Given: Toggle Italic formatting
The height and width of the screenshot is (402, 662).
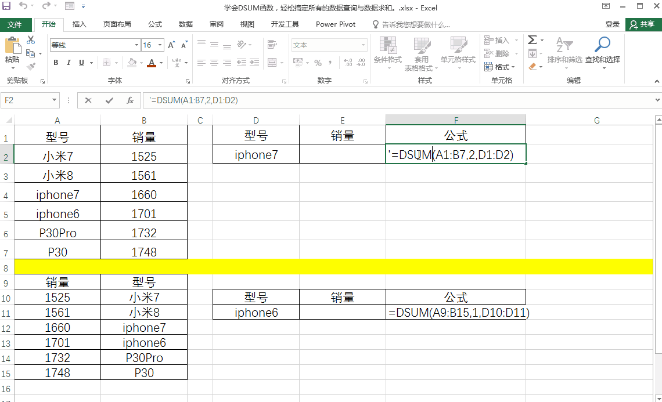Looking at the screenshot, I should coord(69,63).
